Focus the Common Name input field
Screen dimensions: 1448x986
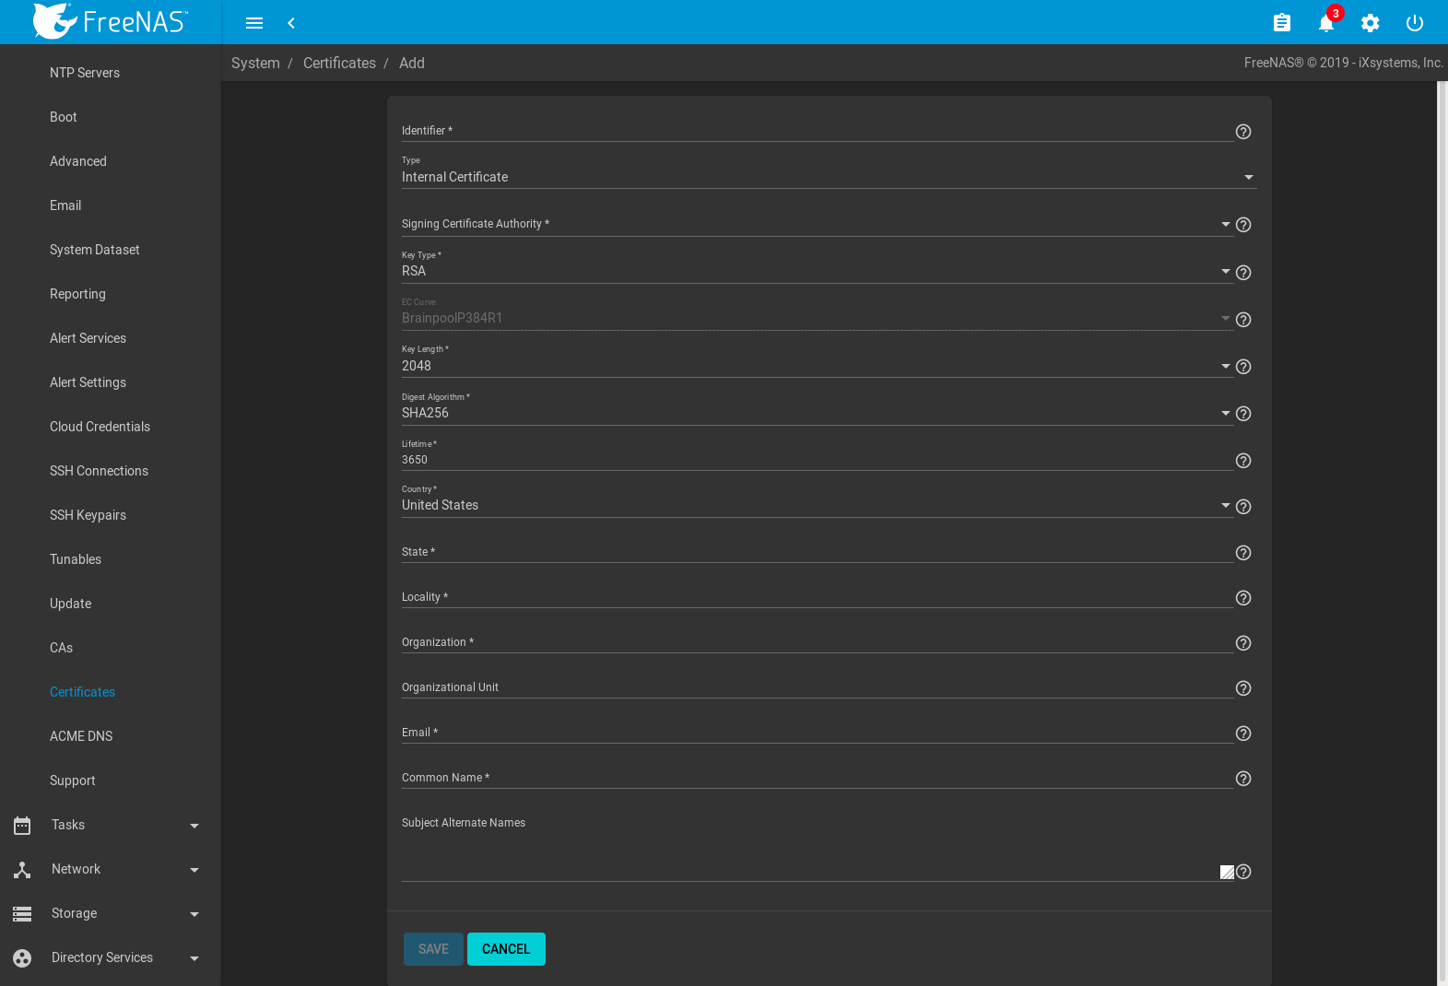coord(818,778)
